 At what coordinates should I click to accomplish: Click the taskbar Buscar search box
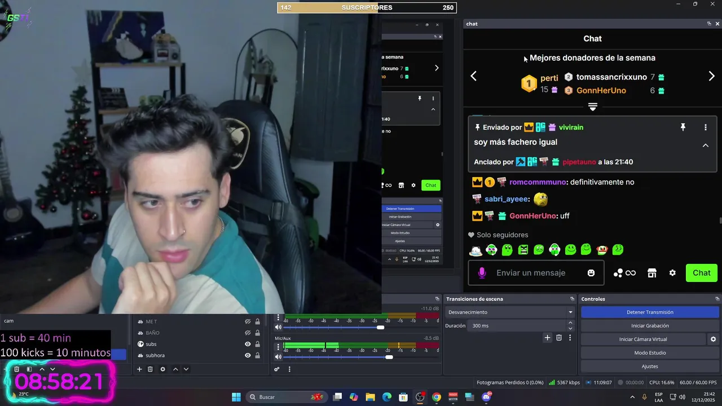click(x=287, y=397)
